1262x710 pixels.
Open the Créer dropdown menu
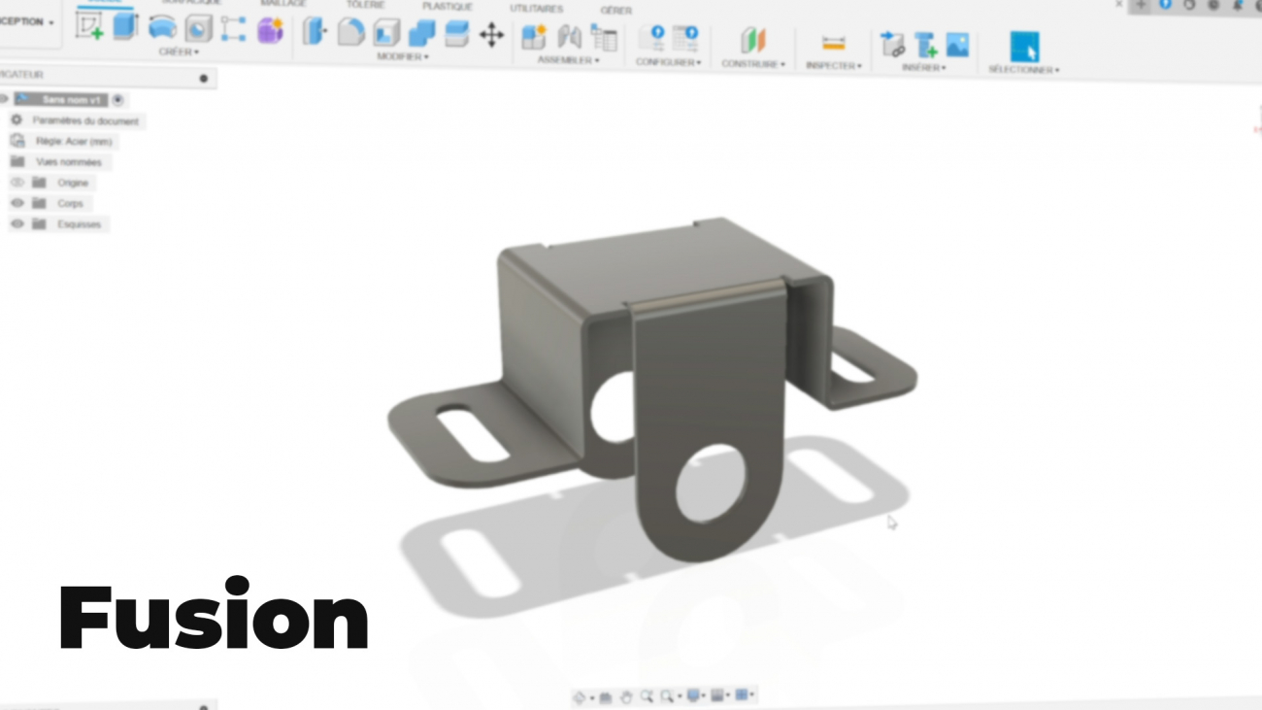(x=179, y=52)
